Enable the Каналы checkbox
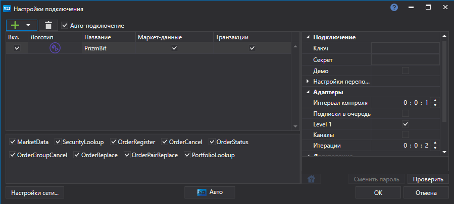 (406, 134)
